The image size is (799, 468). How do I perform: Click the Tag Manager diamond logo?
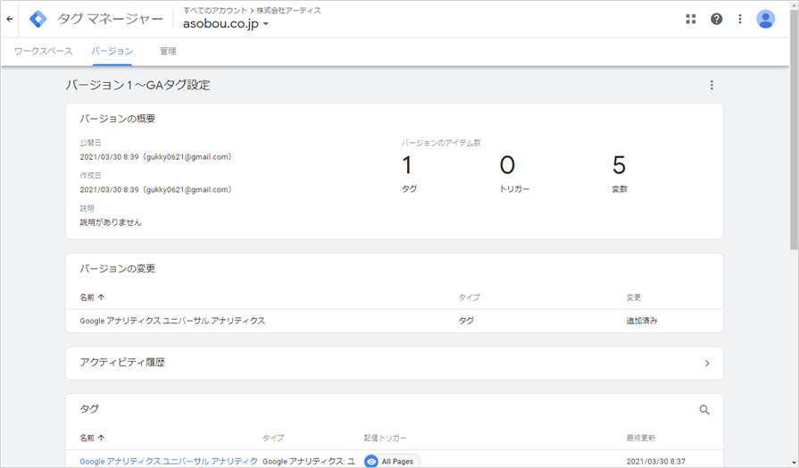coord(38,19)
